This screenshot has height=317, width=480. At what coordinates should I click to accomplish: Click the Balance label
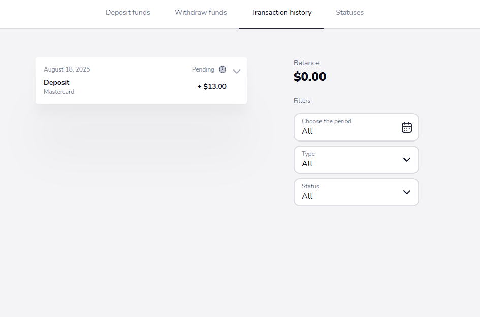point(307,63)
